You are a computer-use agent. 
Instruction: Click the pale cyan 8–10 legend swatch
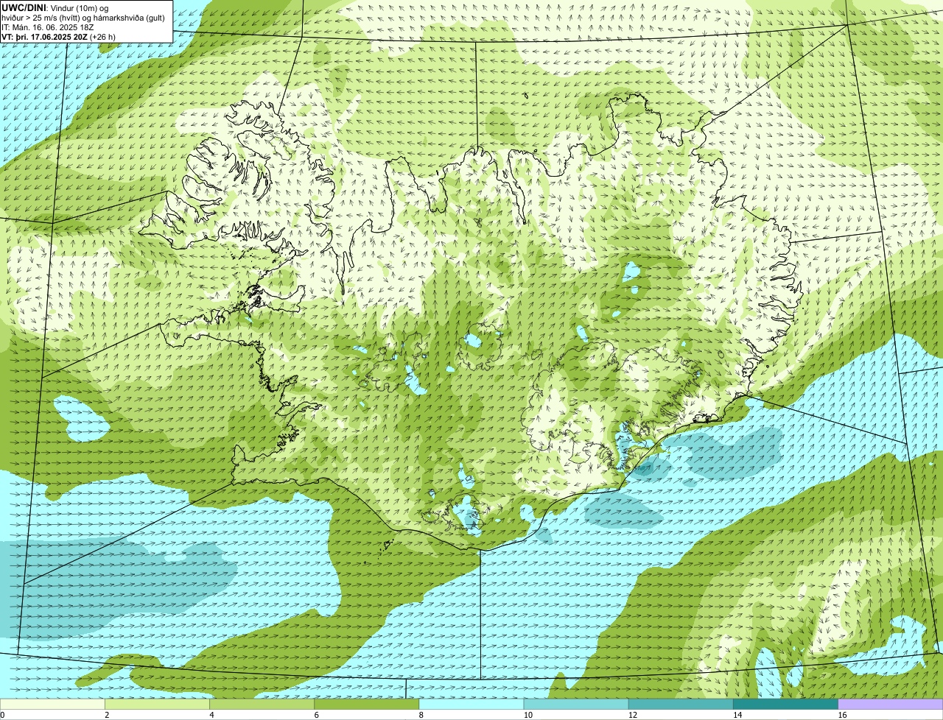(471, 704)
